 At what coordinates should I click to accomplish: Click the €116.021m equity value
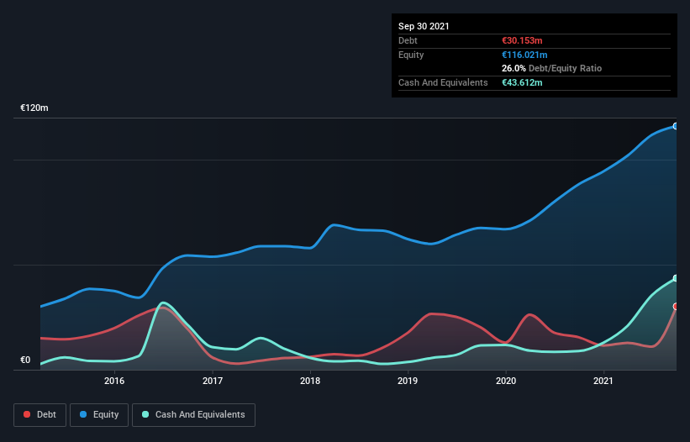[524, 55]
